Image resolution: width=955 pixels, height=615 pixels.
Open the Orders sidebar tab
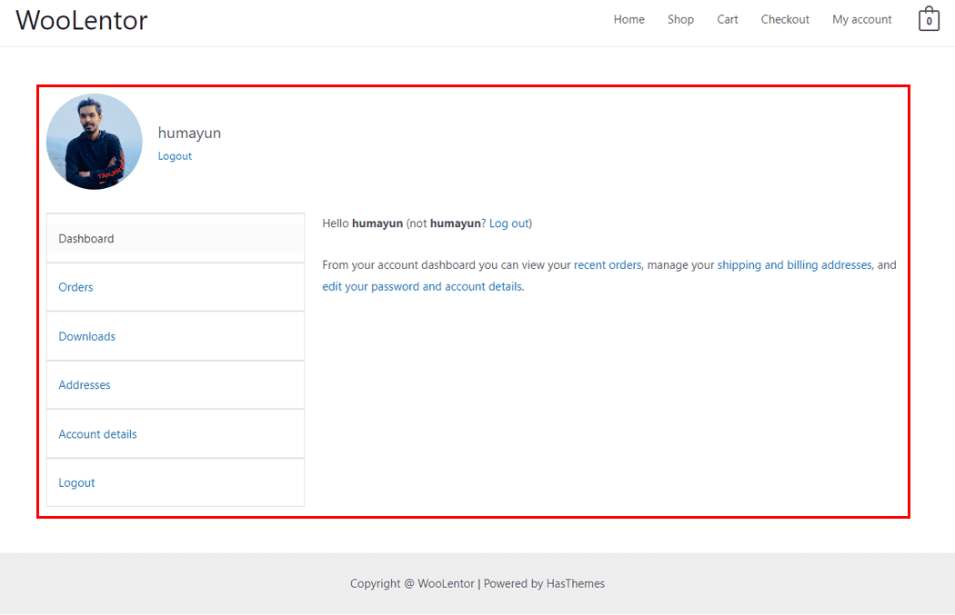75,287
